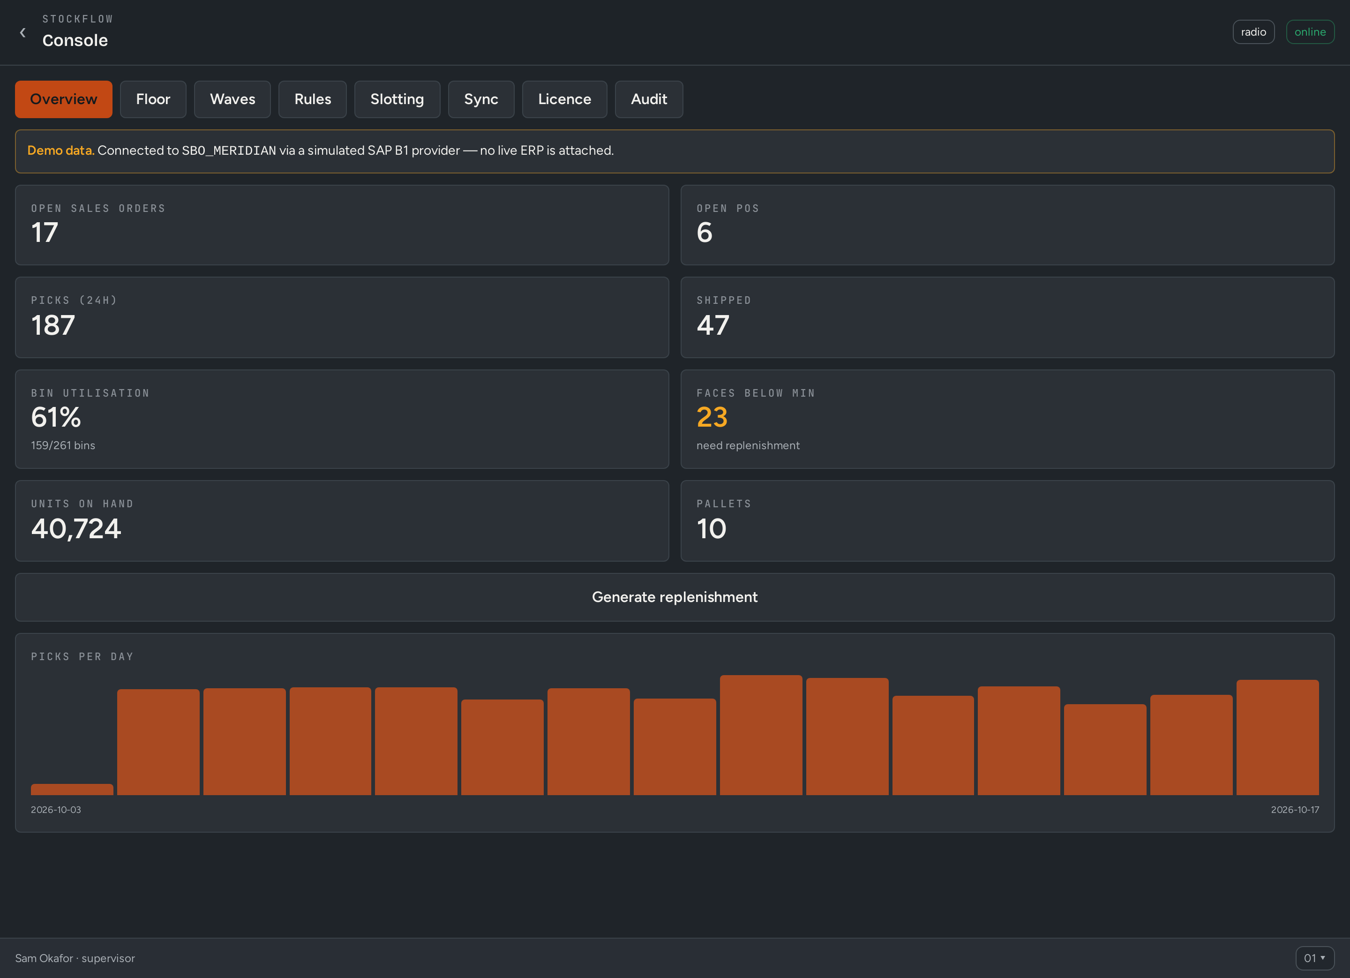Open the Bin Utilisation 61% card
This screenshot has height=978, width=1350.
342,419
